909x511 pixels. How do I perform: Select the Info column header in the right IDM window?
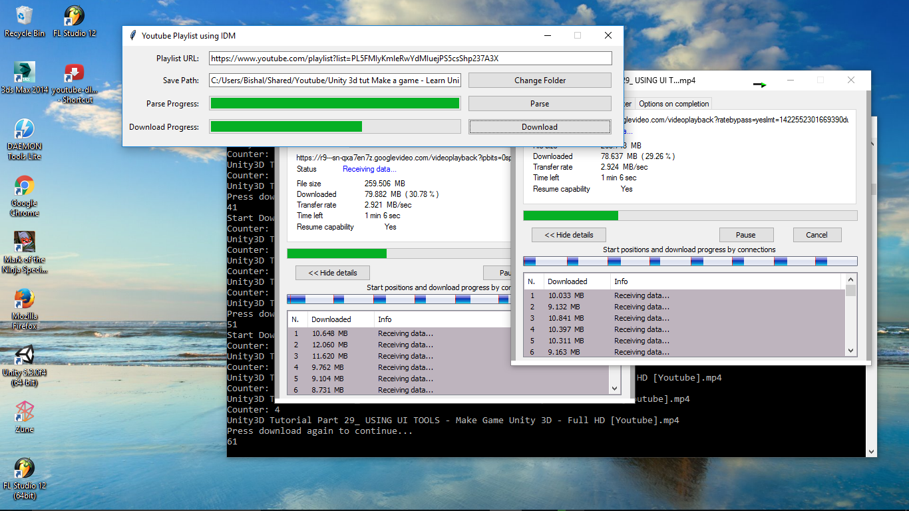(x=727, y=281)
